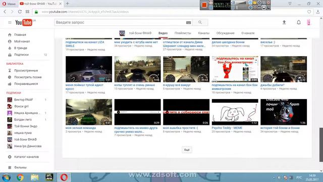Switch to the О канале tab
323x182 pixels.
pyautogui.click(x=248, y=33)
